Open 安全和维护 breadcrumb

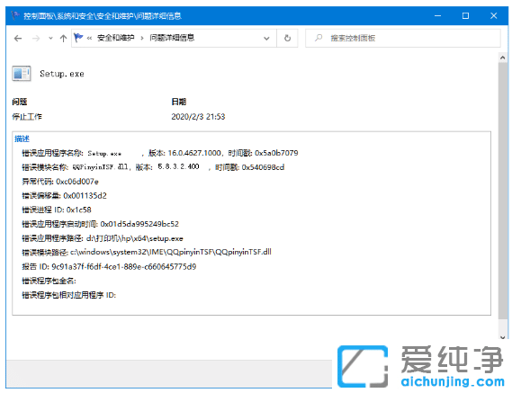(x=115, y=38)
